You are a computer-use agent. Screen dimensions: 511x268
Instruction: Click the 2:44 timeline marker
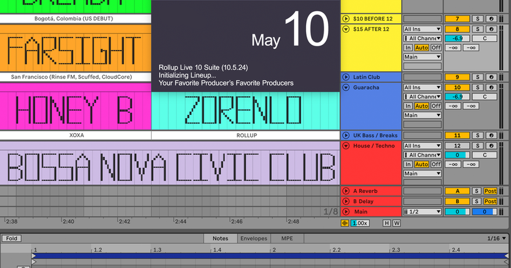click(x=181, y=222)
